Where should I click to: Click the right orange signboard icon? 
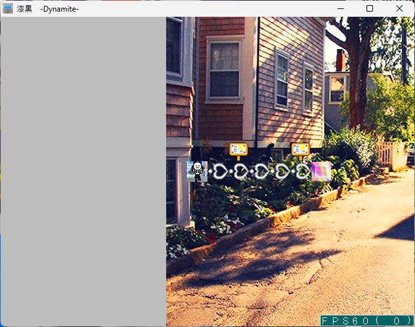[x=301, y=152]
